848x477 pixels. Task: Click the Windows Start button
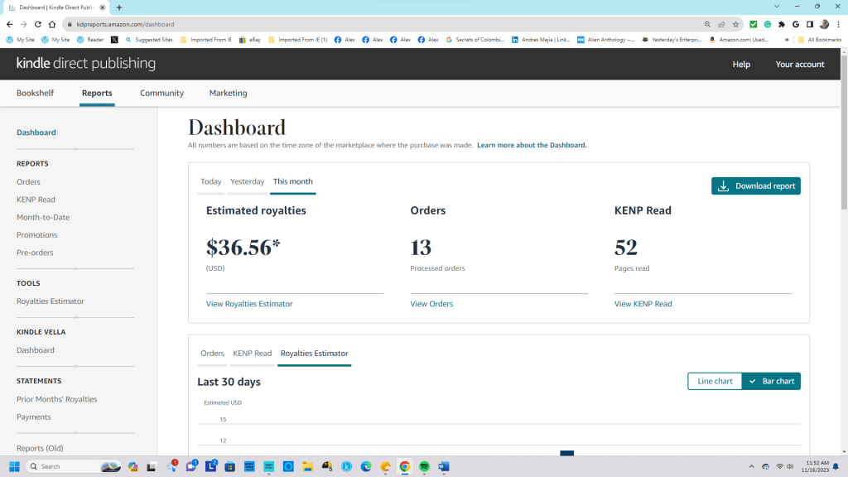14,466
